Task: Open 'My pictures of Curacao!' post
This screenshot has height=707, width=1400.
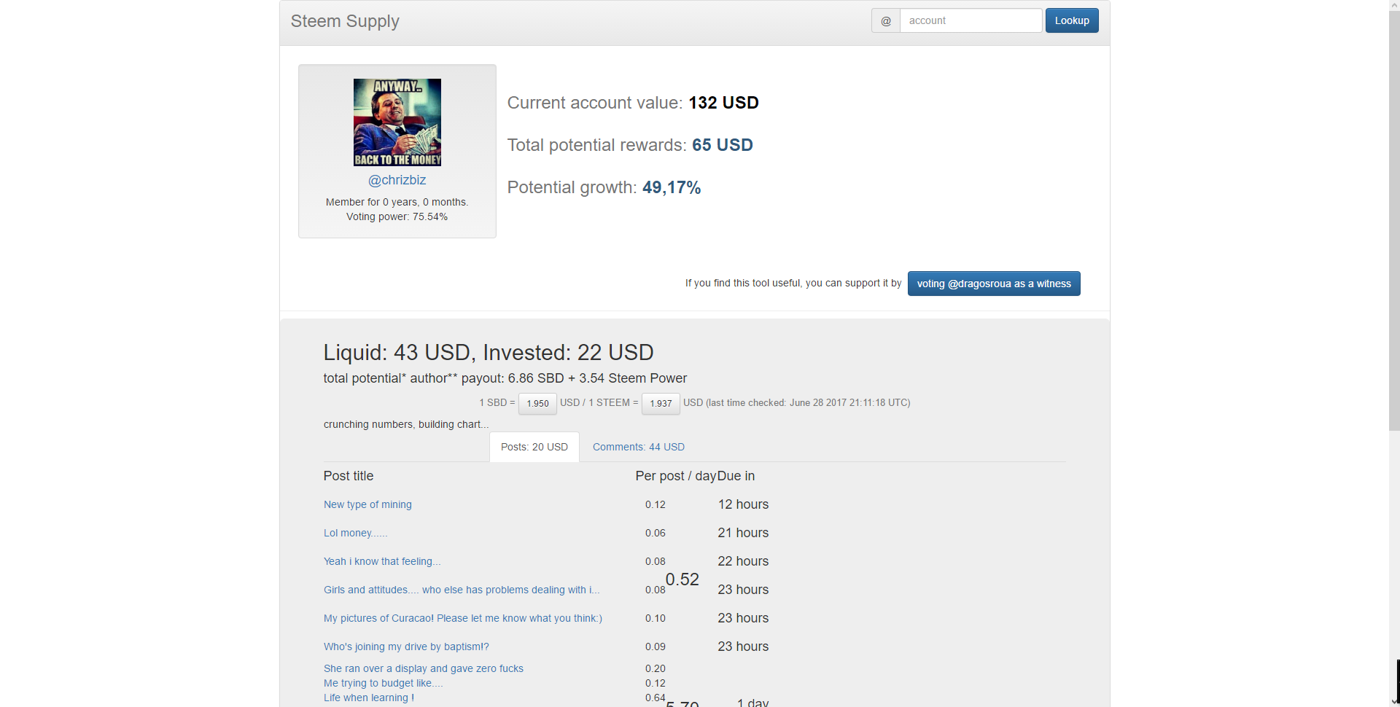Action: point(463,618)
